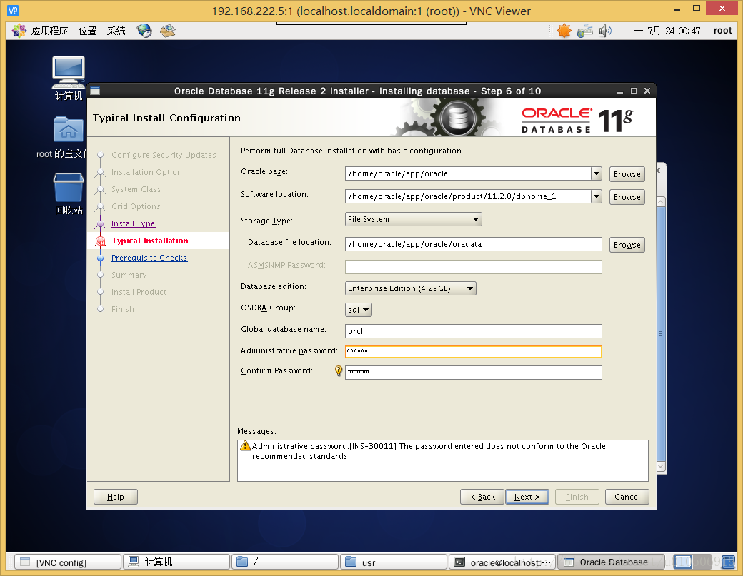Click Next to continue installation
The image size is (743, 576).
pyautogui.click(x=527, y=497)
